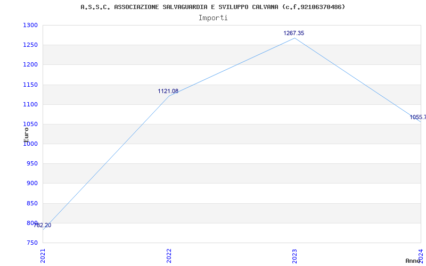The width and height of the screenshot is (426, 266).
Task: Click the 850 y-axis value
Action: (32, 203)
